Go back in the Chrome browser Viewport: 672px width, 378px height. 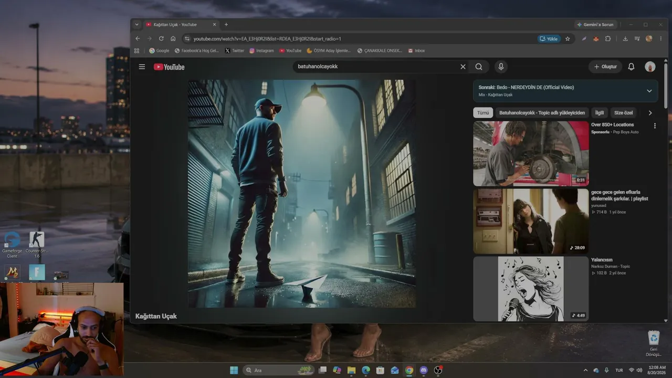138,38
